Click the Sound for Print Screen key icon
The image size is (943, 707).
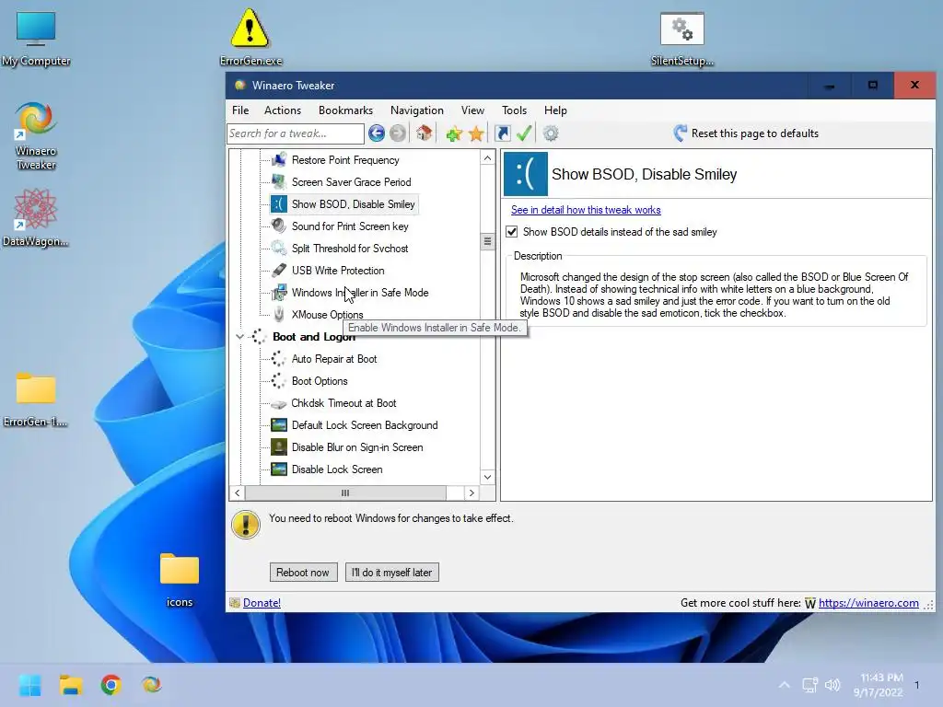278,226
